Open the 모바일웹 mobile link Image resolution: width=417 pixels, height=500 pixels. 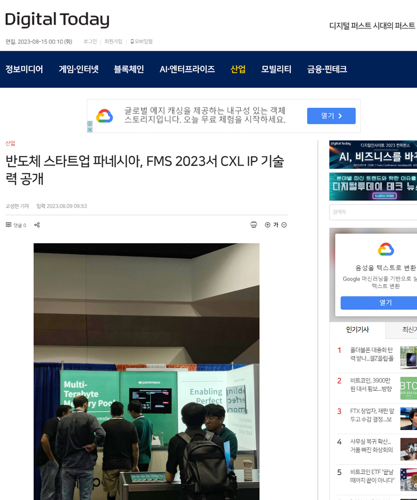(x=142, y=42)
